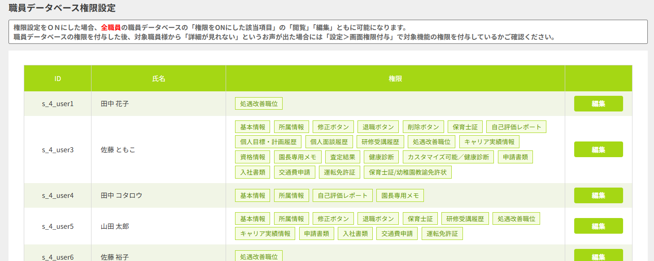Click 研修受講履歴 tag in 佐藤 ともこ row
The height and width of the screenshot is (261, 654).
(x=380, y=142)
